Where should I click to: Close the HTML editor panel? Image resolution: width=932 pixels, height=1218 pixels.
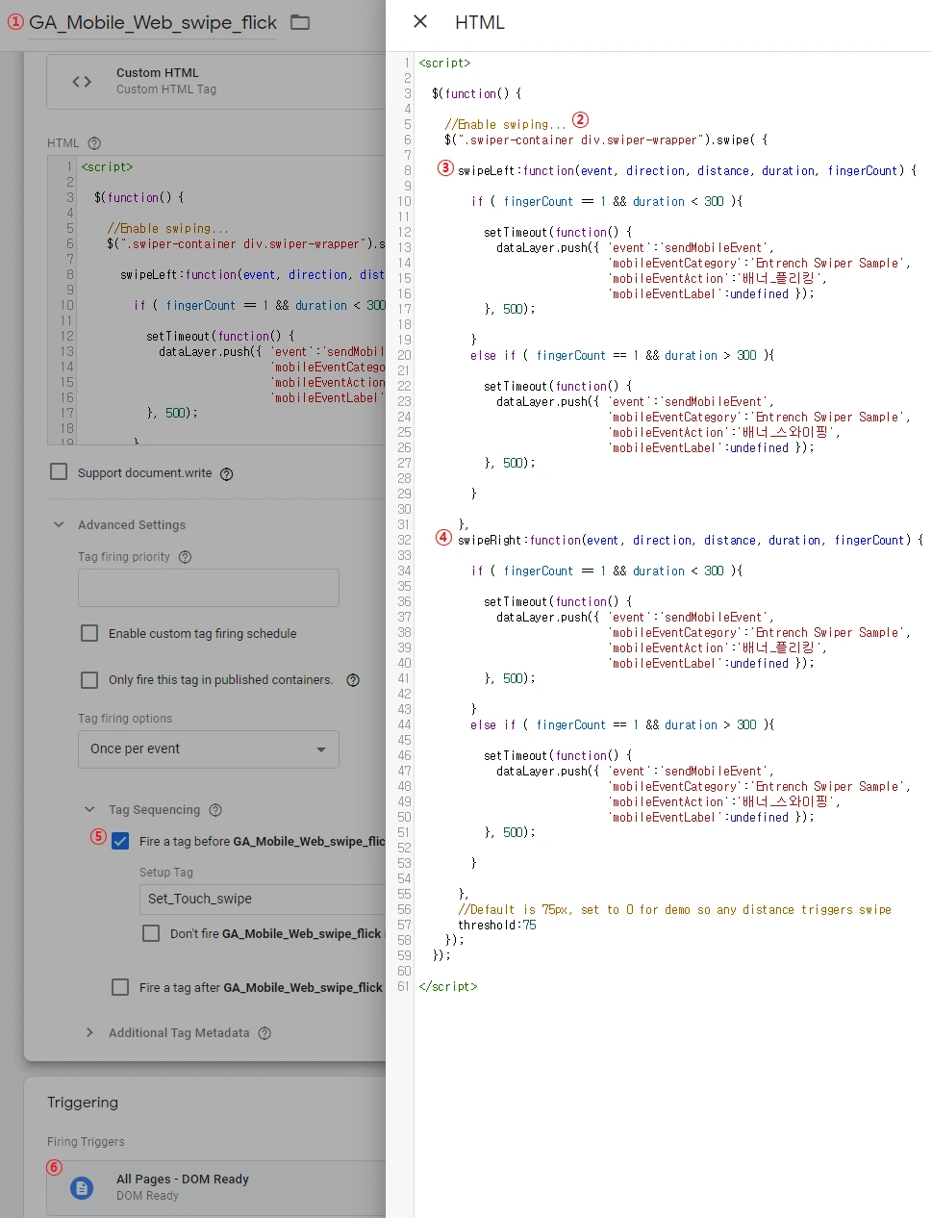[x=420, y=21]
